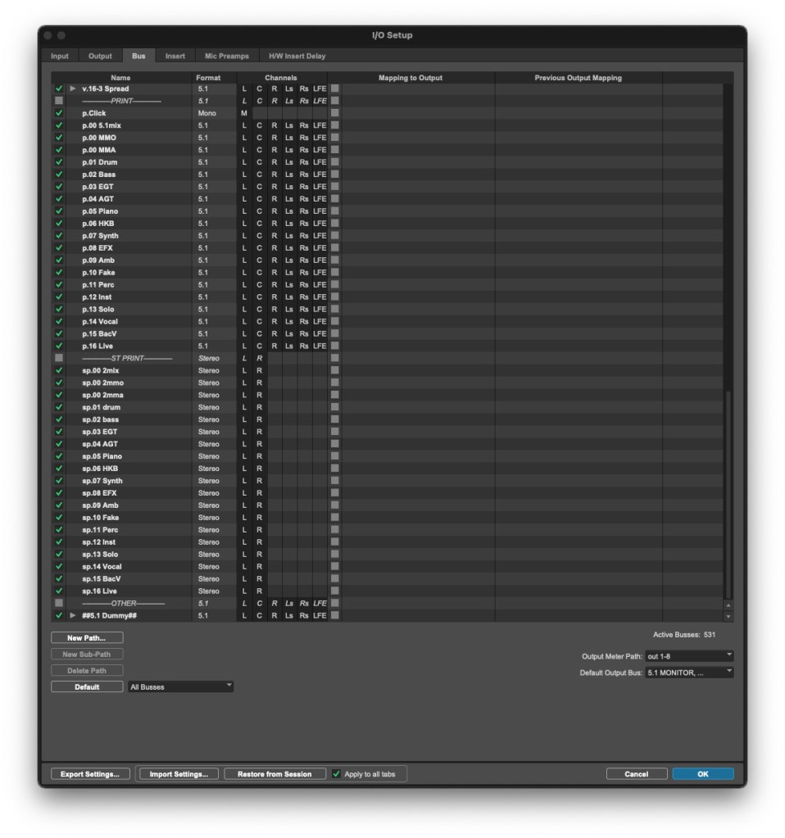Toggle the Apply to all tabs checkbox
The width and height of the screenshot is (785, 838).
tap(336, 774)
